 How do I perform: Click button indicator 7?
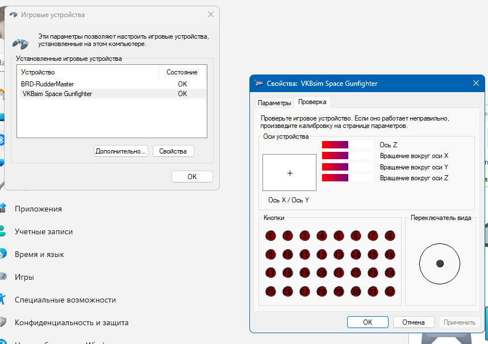pyautogui.click(x=373, y=236)
